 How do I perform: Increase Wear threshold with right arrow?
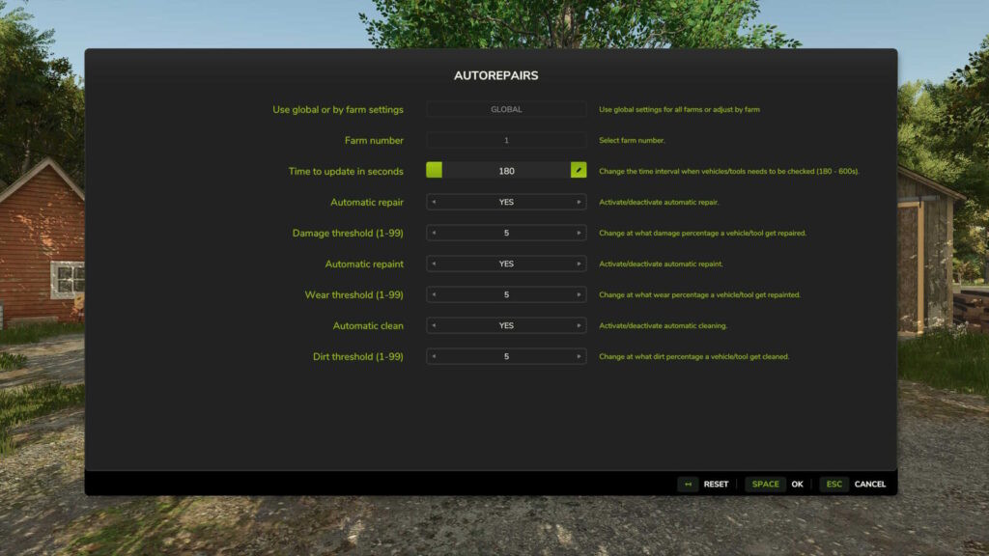[579, 294]
